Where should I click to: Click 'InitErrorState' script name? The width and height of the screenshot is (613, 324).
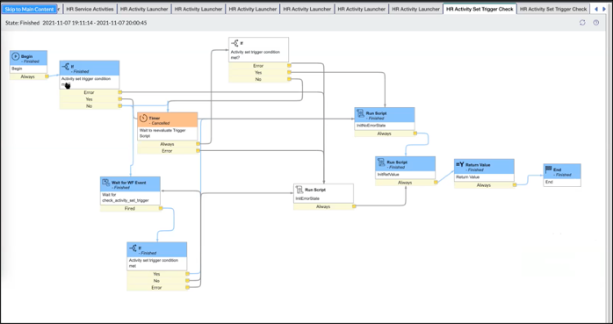[x=307, y=198]
